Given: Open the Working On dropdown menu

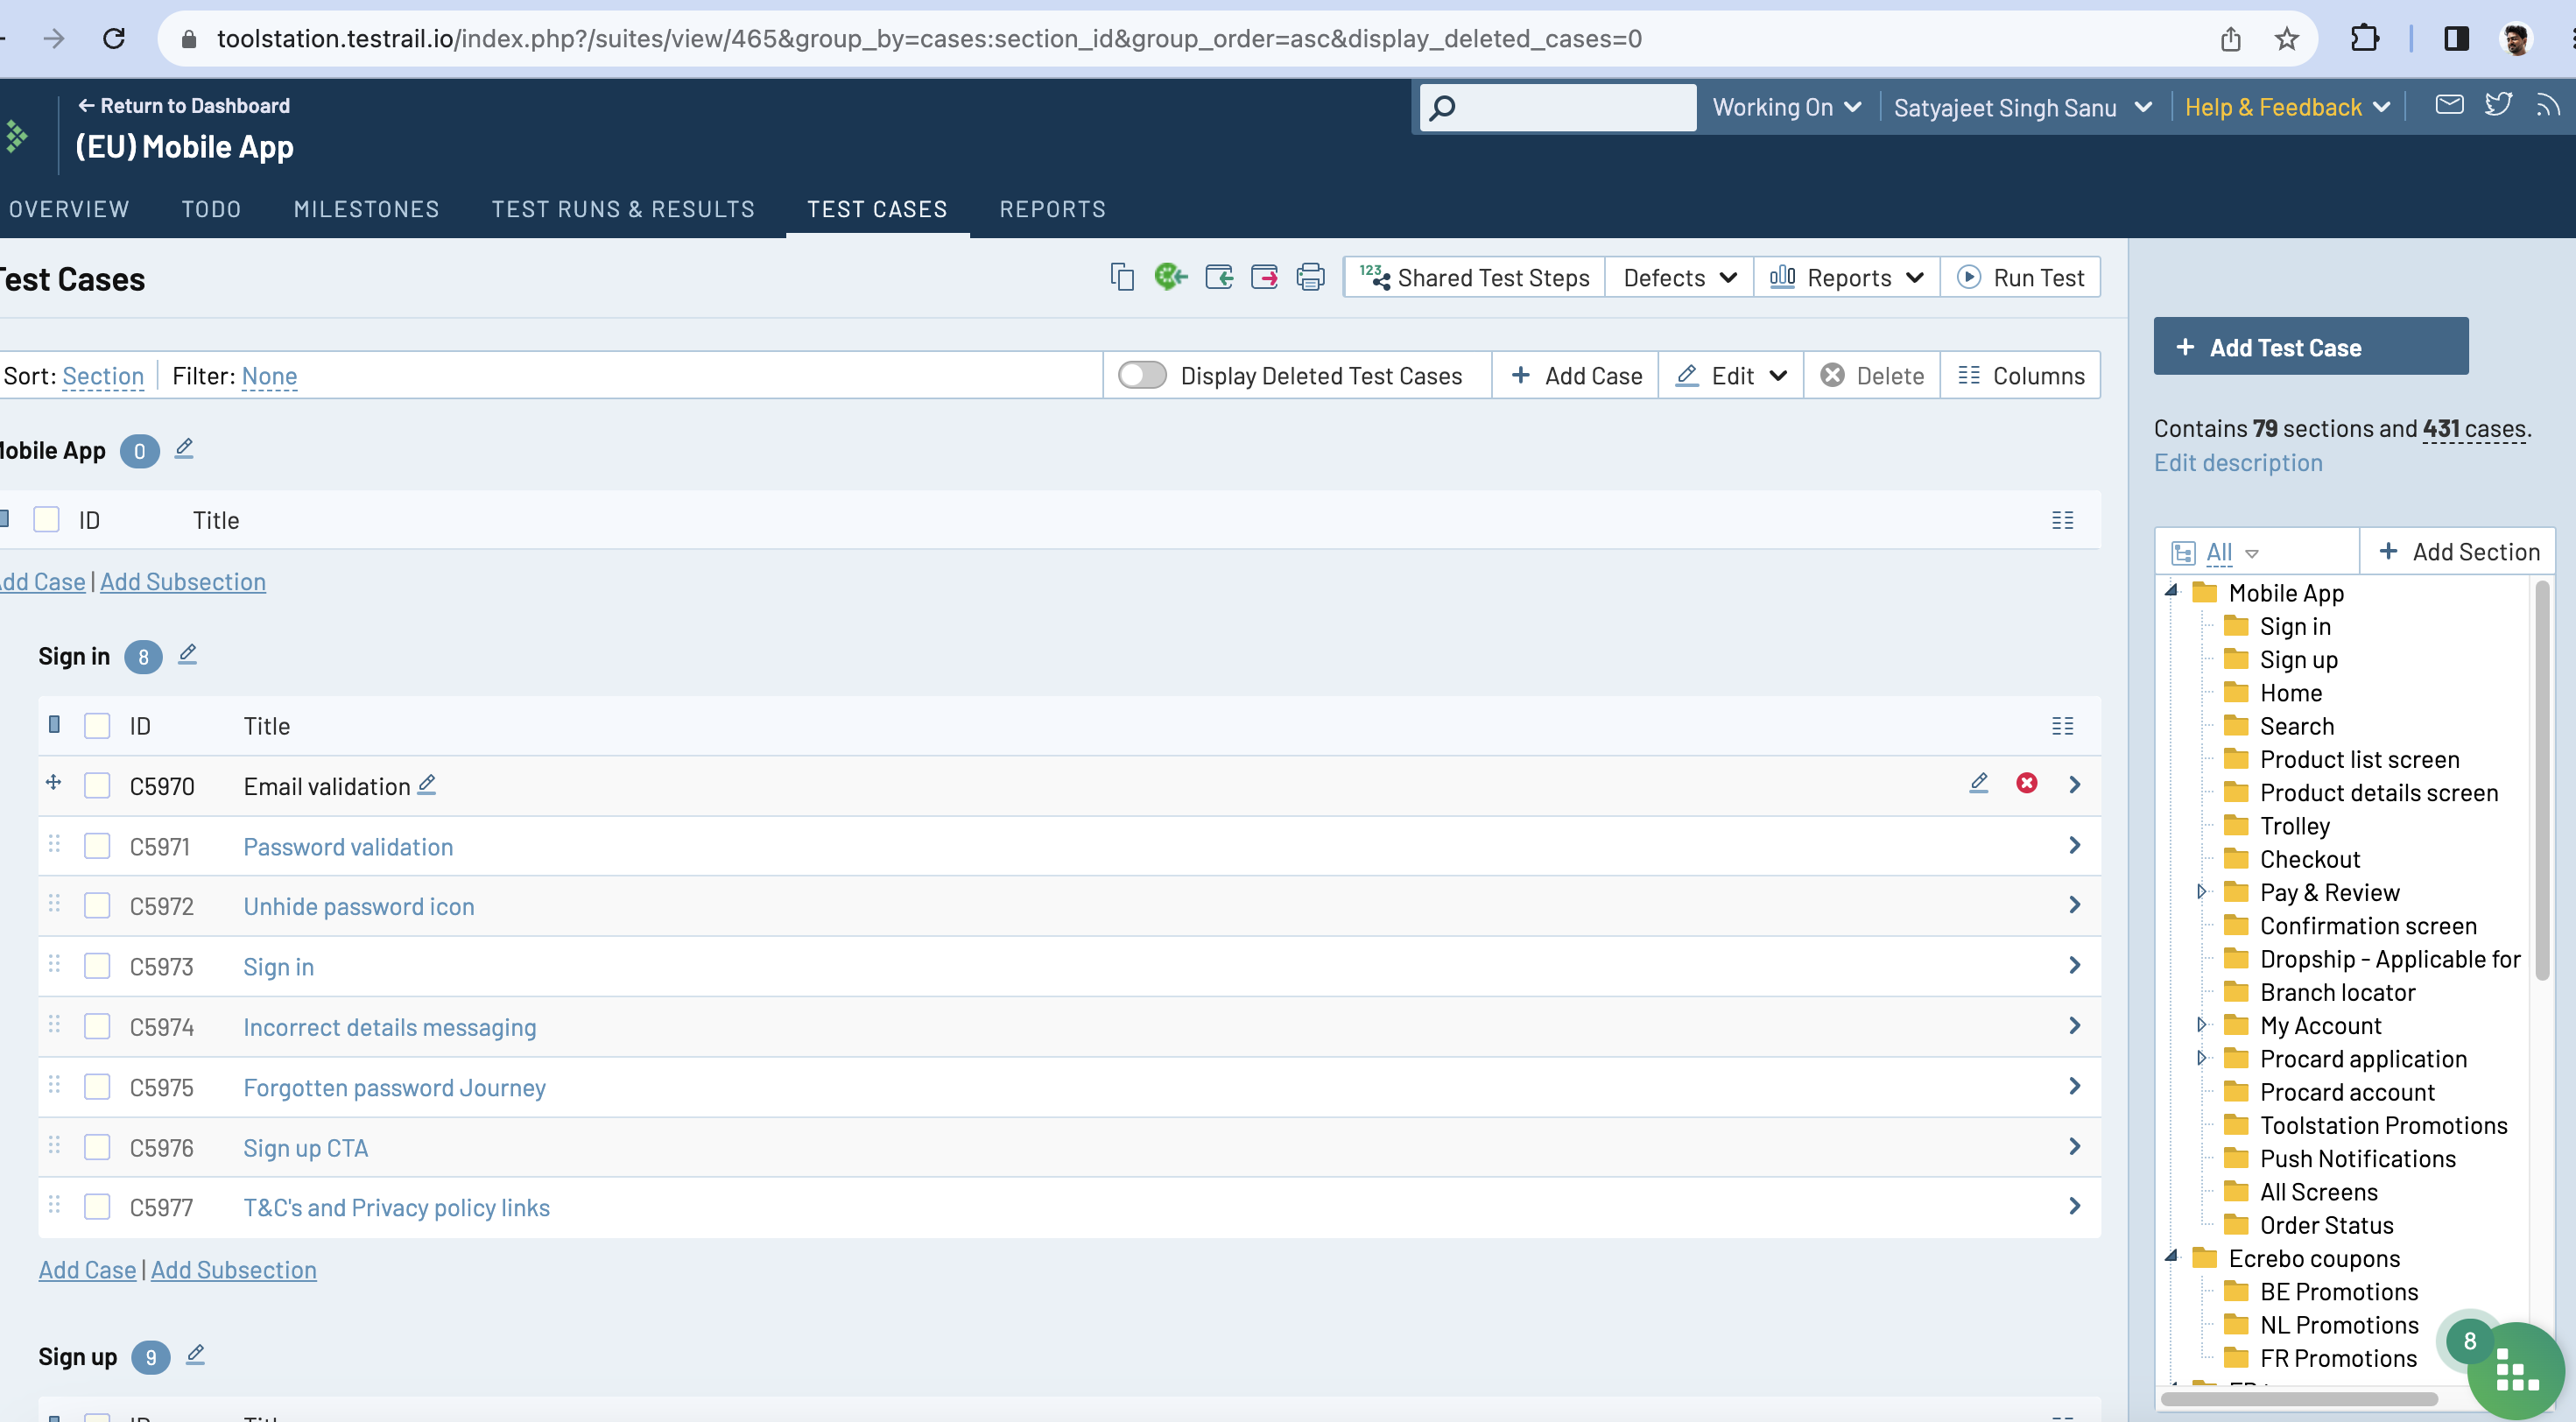Looking at the screenshot, I should click(1786, 107).
